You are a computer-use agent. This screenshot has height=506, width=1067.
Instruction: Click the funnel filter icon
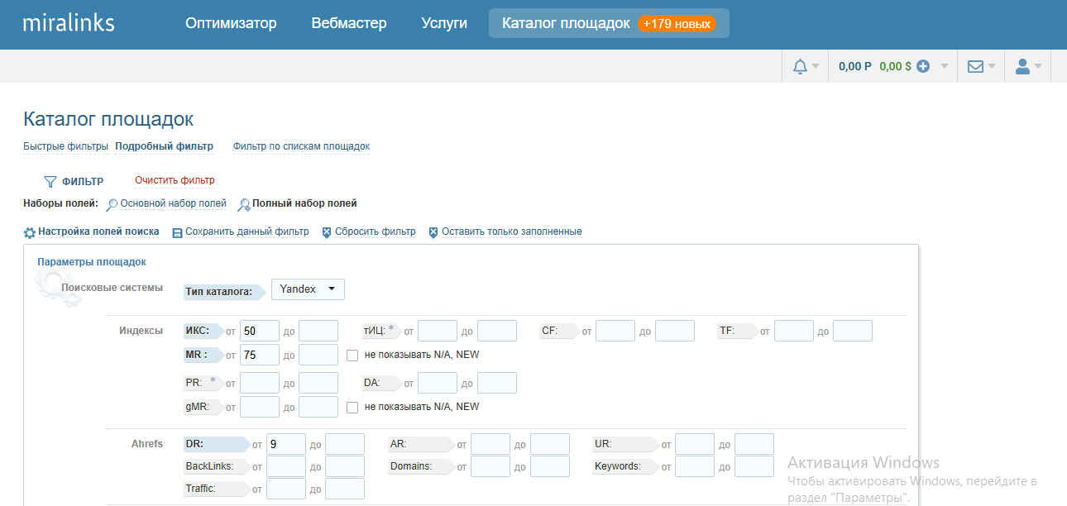pyautogui.click(x=50, y=182)
